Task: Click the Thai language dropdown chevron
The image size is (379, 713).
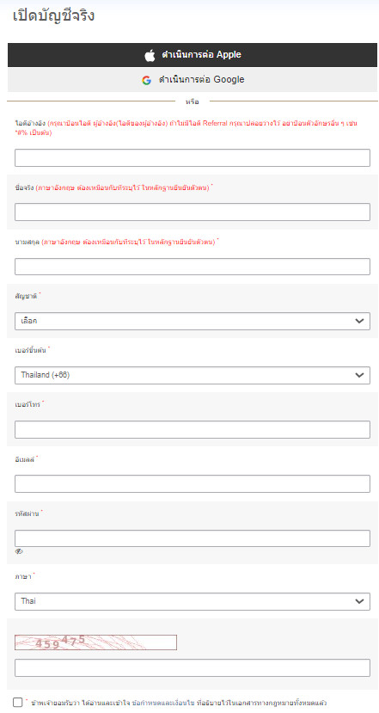Action: pos(359,601)
